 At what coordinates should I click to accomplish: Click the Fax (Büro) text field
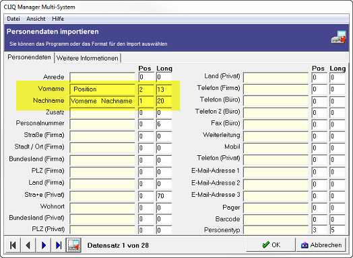[x=276, y=124]
